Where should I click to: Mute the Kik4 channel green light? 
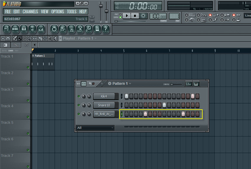click(79, 96)
